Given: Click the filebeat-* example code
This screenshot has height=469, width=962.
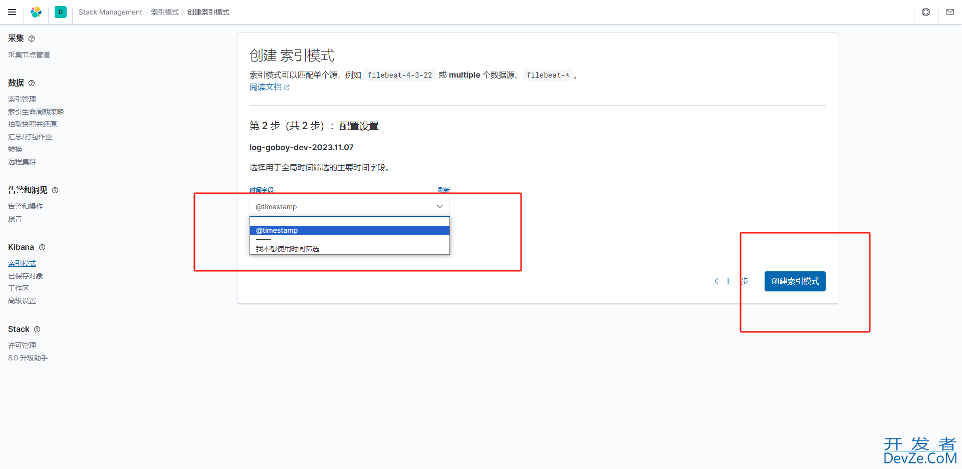Looking at the screenshot, I should 548,75.
